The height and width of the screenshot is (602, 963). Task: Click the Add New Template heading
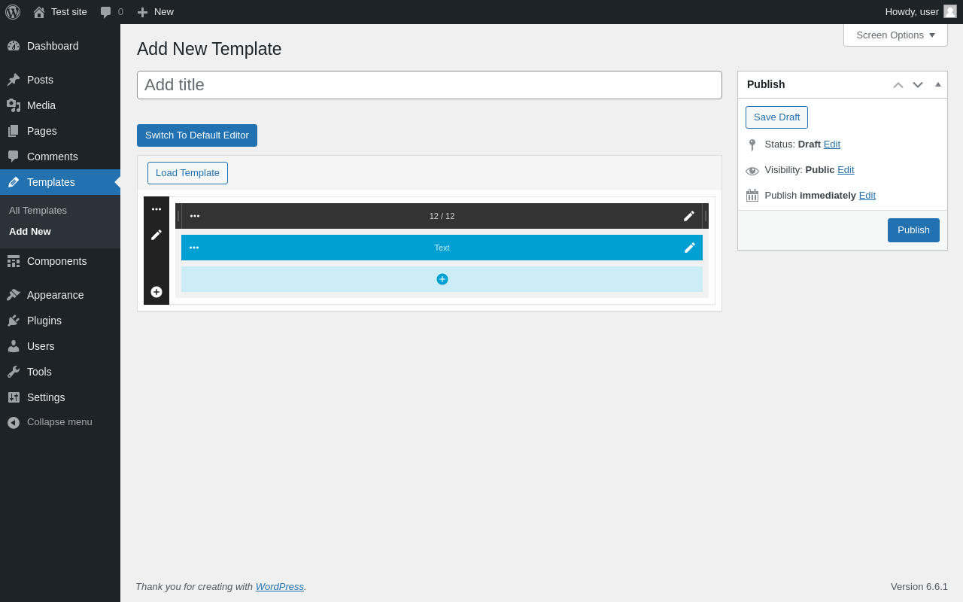[x=209, y=49]
